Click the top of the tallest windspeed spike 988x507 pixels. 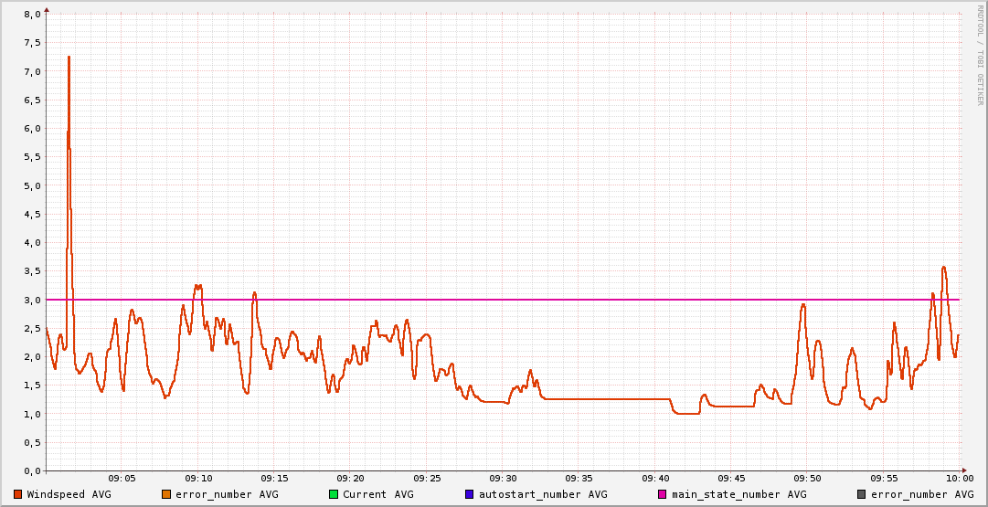pyautogui.click(x=69, y=57)
